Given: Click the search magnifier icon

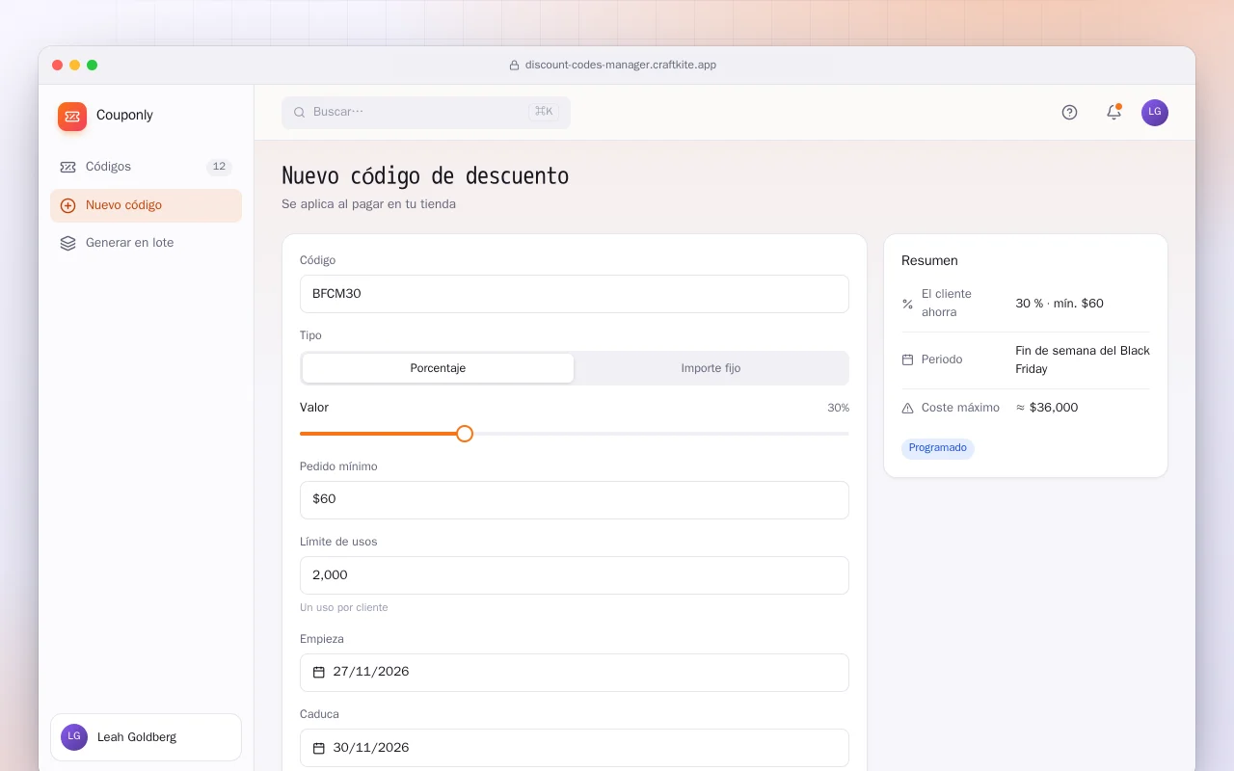Looking at the screenshot, I should (299, 112).
